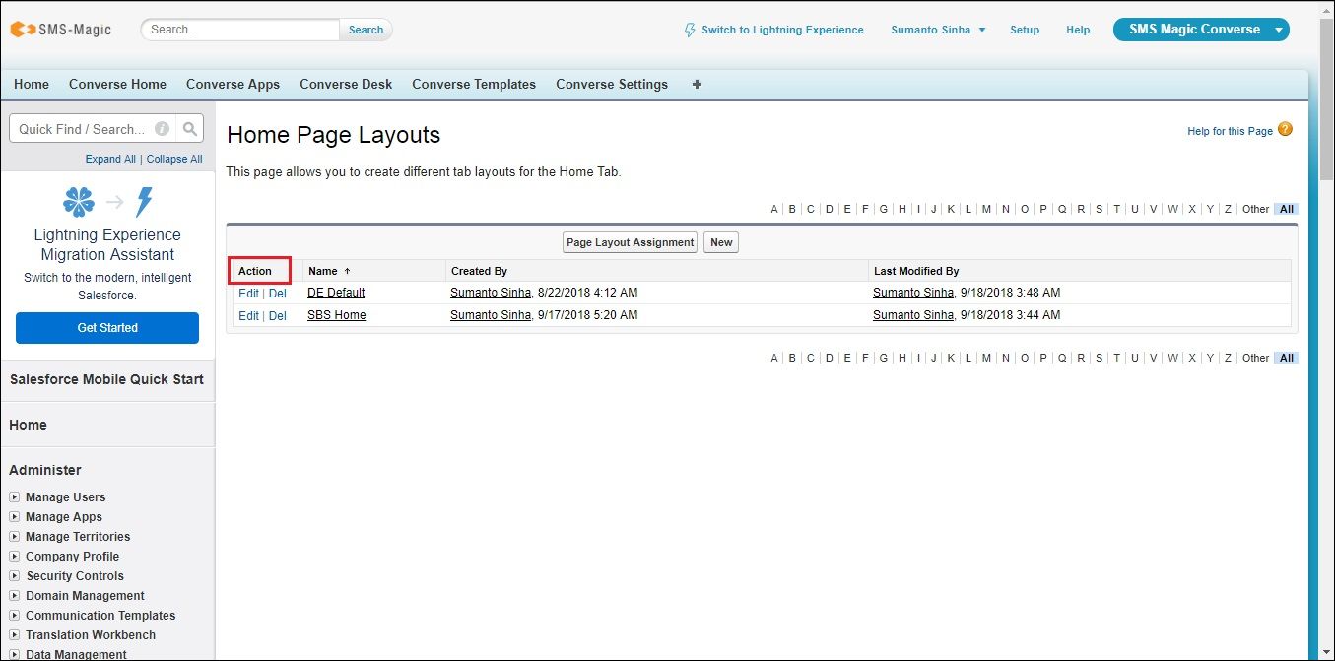Open the All Tabs plus icon
1335x661 pixels.
pyautogui.click(x=698, y=85)
